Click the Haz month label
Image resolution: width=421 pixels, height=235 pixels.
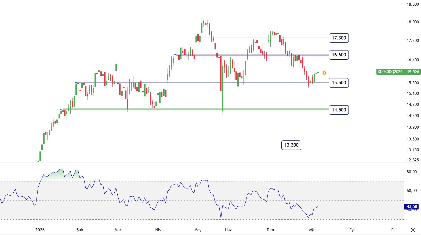click(x=228, y=230)
